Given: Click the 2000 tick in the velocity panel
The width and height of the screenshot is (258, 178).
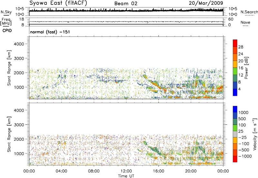Looking at the screenshot, I should (x=19, y=139).
